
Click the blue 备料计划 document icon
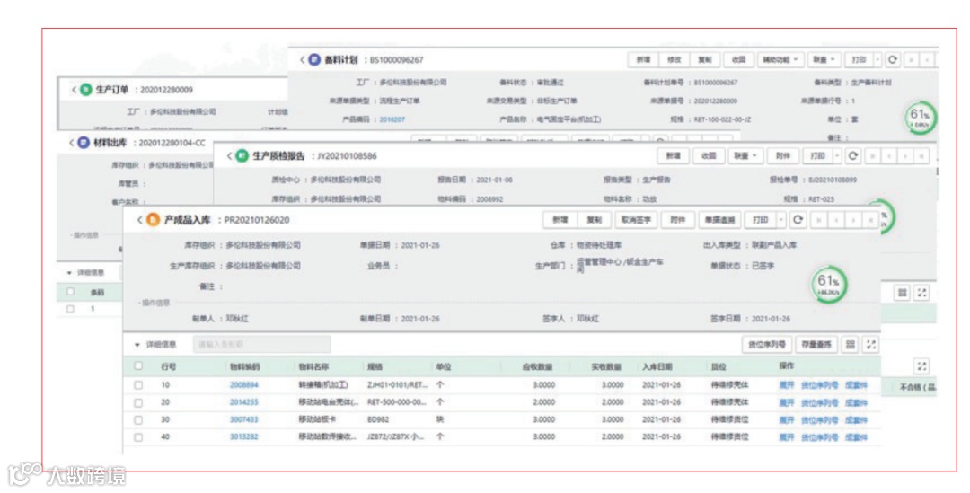[x=314, y=60]
